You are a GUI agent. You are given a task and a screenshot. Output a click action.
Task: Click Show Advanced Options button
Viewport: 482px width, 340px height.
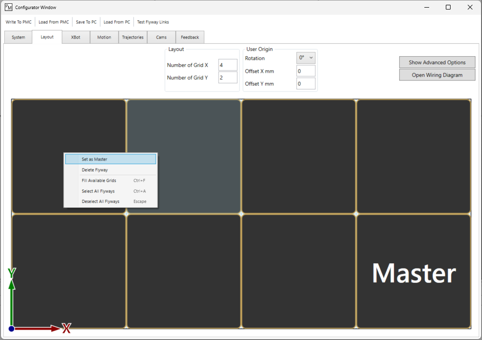[437, 62]
